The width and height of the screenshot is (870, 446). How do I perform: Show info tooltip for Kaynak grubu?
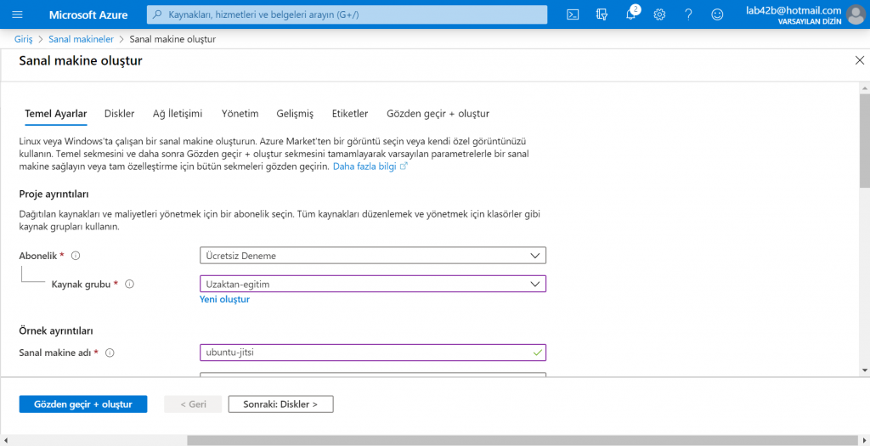pyautogui.click(x=130, y=284)
